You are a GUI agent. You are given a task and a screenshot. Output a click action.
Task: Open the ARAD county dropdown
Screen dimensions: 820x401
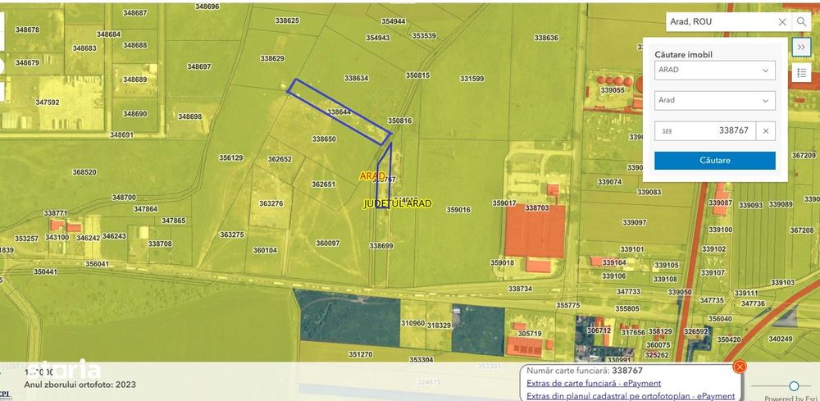[x=714, y=70]
